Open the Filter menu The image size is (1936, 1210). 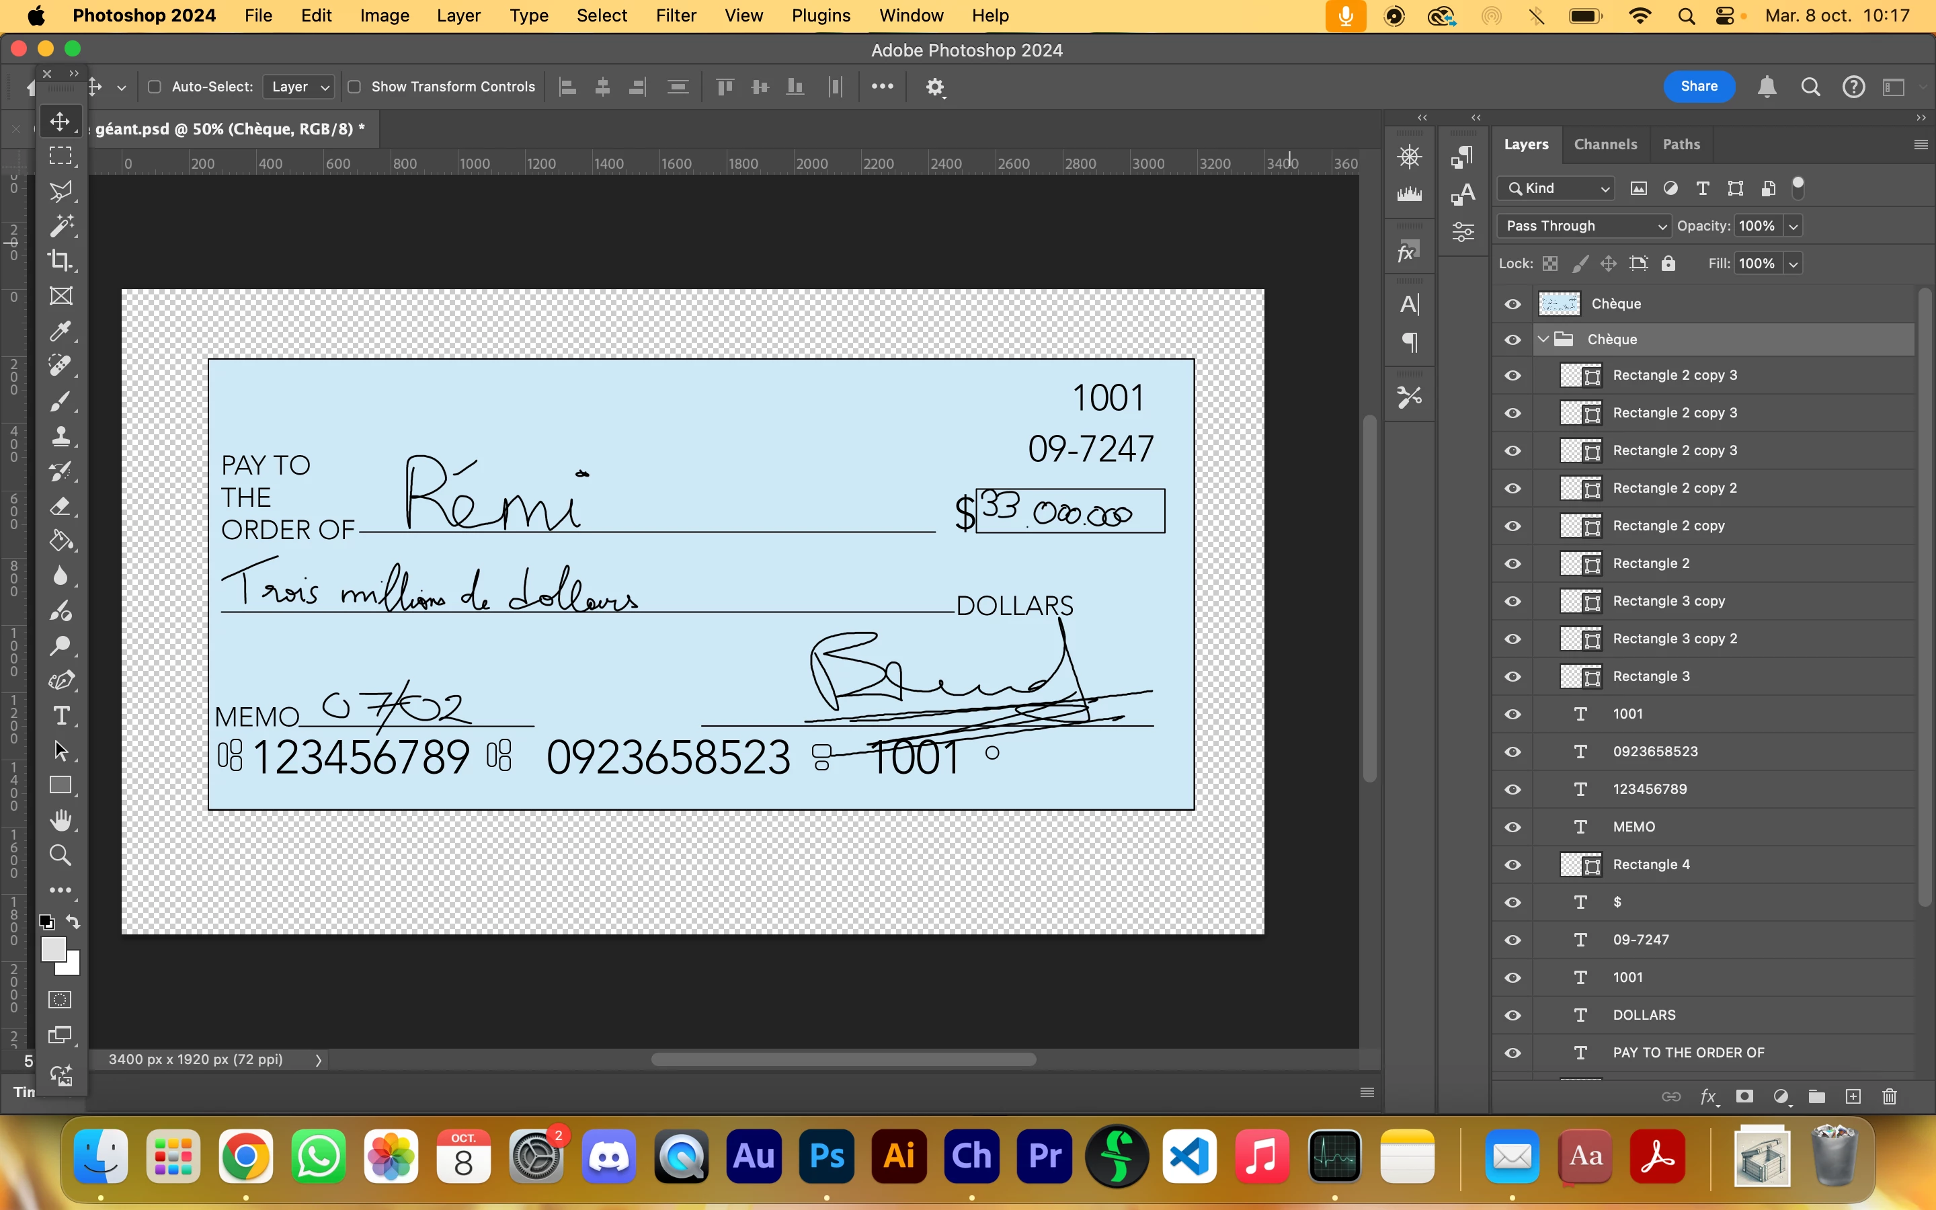pos(675,15)
